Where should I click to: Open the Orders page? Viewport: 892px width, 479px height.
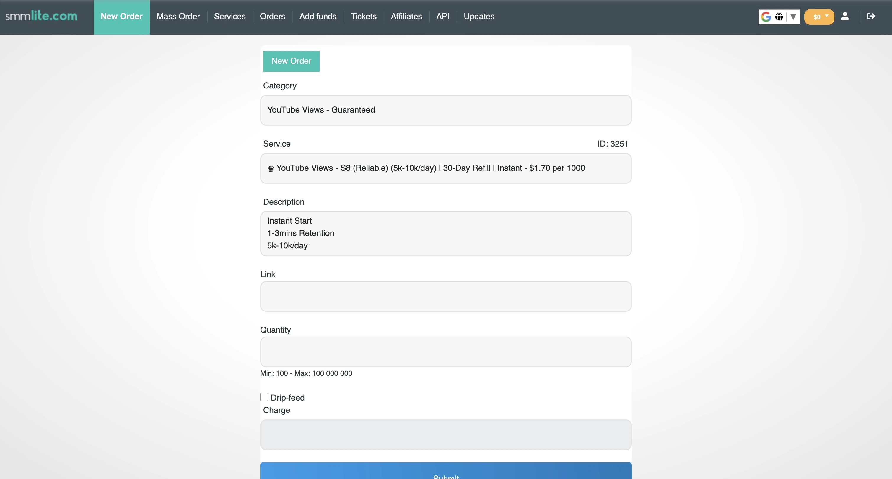point(272,16)
